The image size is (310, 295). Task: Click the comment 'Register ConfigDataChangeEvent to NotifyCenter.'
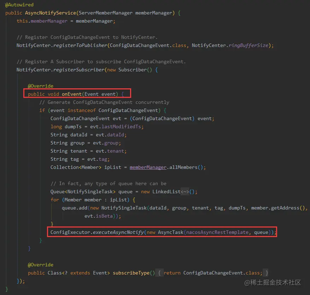click(x=87, y=37)
